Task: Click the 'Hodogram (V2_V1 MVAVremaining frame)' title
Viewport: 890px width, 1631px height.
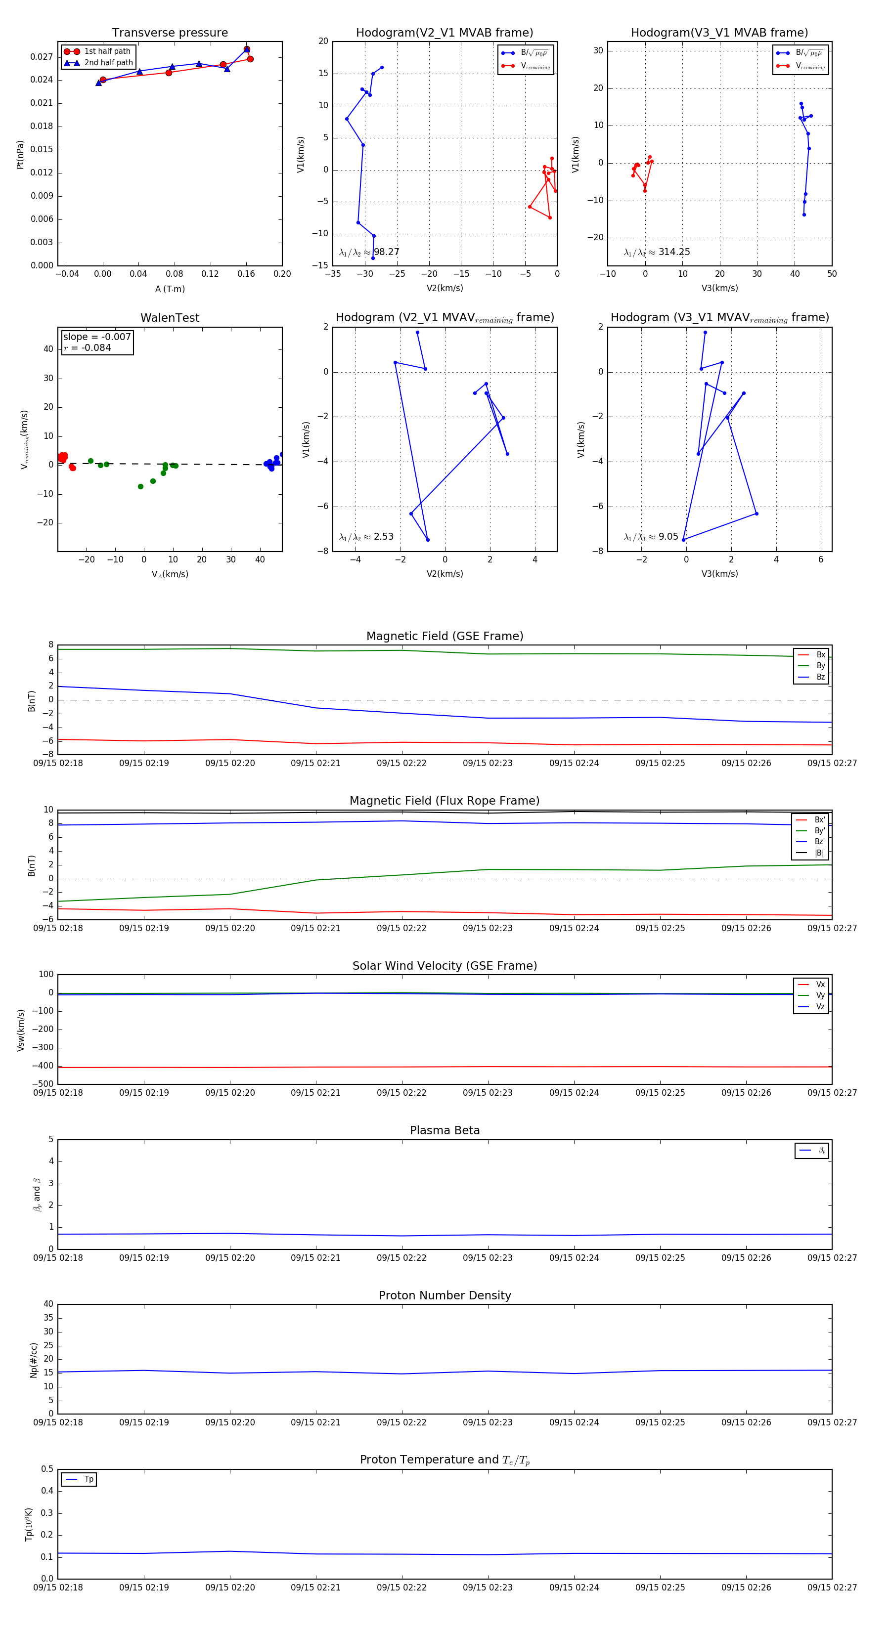Action: click(445, 318)
